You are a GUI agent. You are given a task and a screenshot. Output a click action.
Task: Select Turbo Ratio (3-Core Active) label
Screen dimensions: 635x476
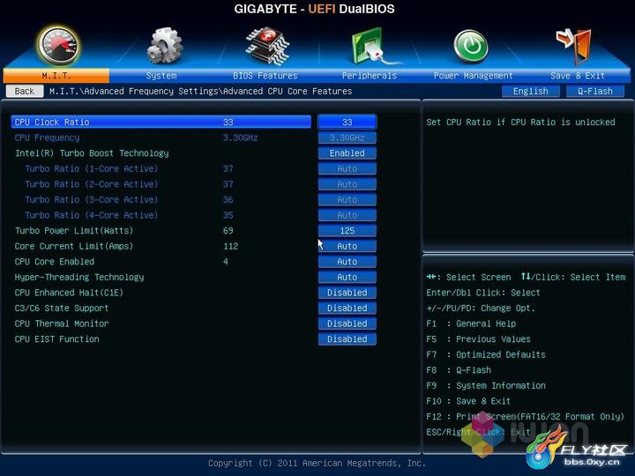92,199
